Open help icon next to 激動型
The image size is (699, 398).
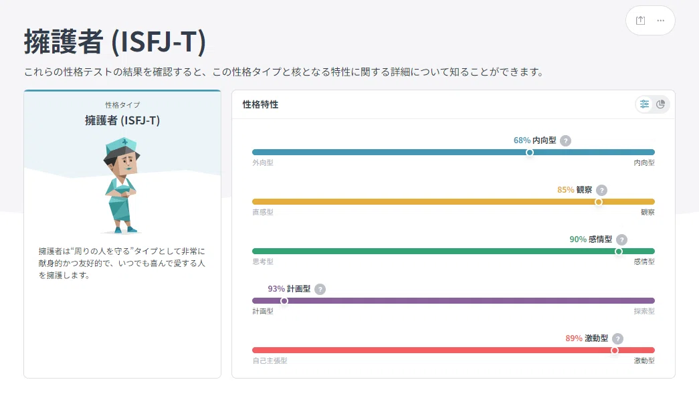click(x=618, y=338)
